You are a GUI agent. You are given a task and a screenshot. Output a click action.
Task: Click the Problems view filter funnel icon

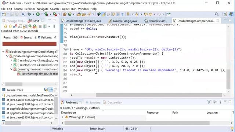pos(209,102)
